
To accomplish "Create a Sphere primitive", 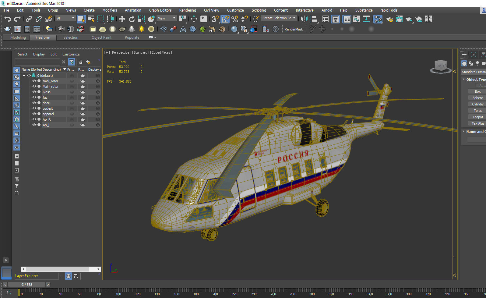I will (477, 98).
